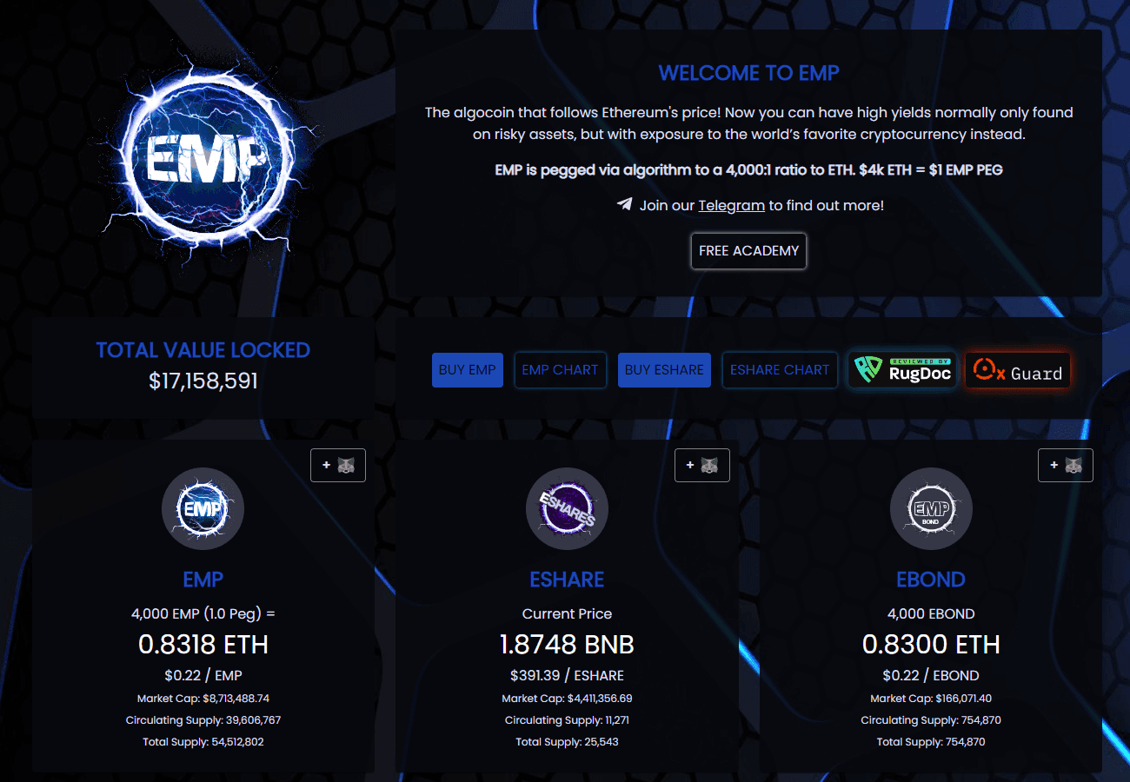
Task: Click the 0.8300 ETH price
Action: pos(931,644)
